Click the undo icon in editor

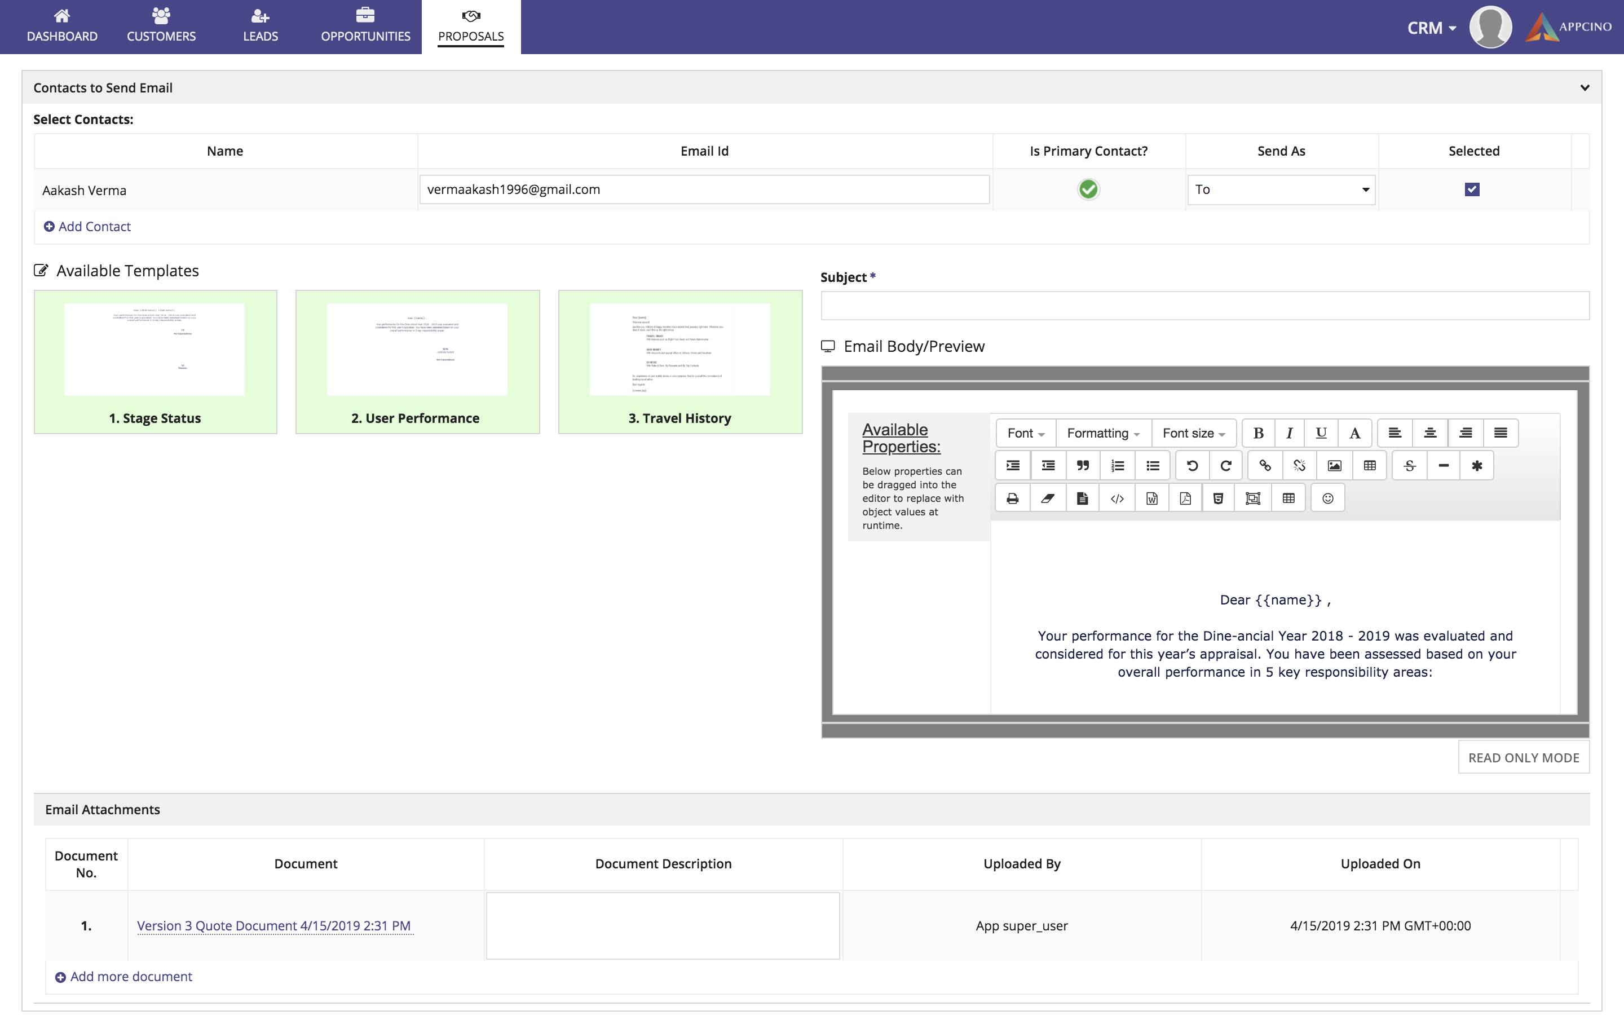tap(1192, 465)
